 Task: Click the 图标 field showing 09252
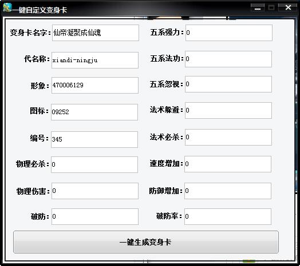pyautogui.click(x=94, y=112)
